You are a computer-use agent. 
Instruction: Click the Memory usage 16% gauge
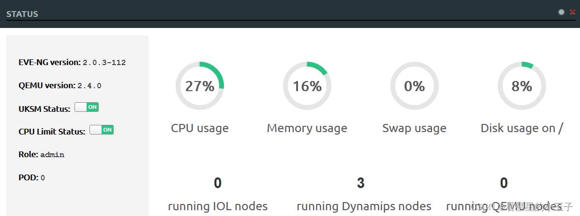307,86
